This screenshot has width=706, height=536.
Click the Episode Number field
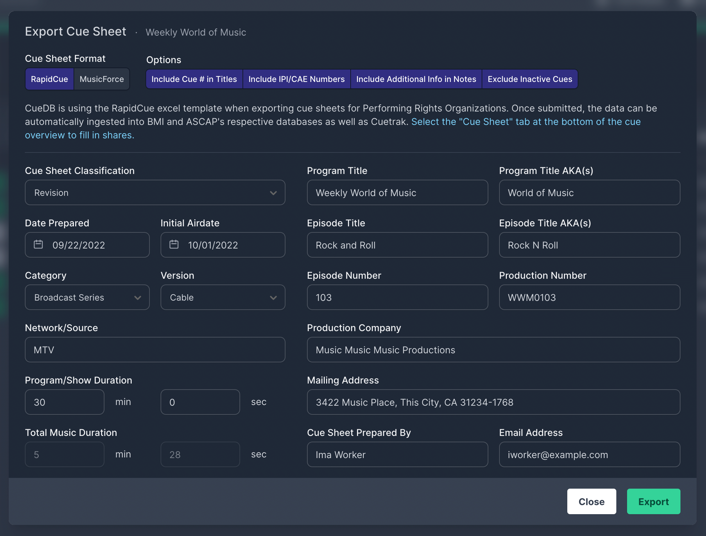point(398,298)
